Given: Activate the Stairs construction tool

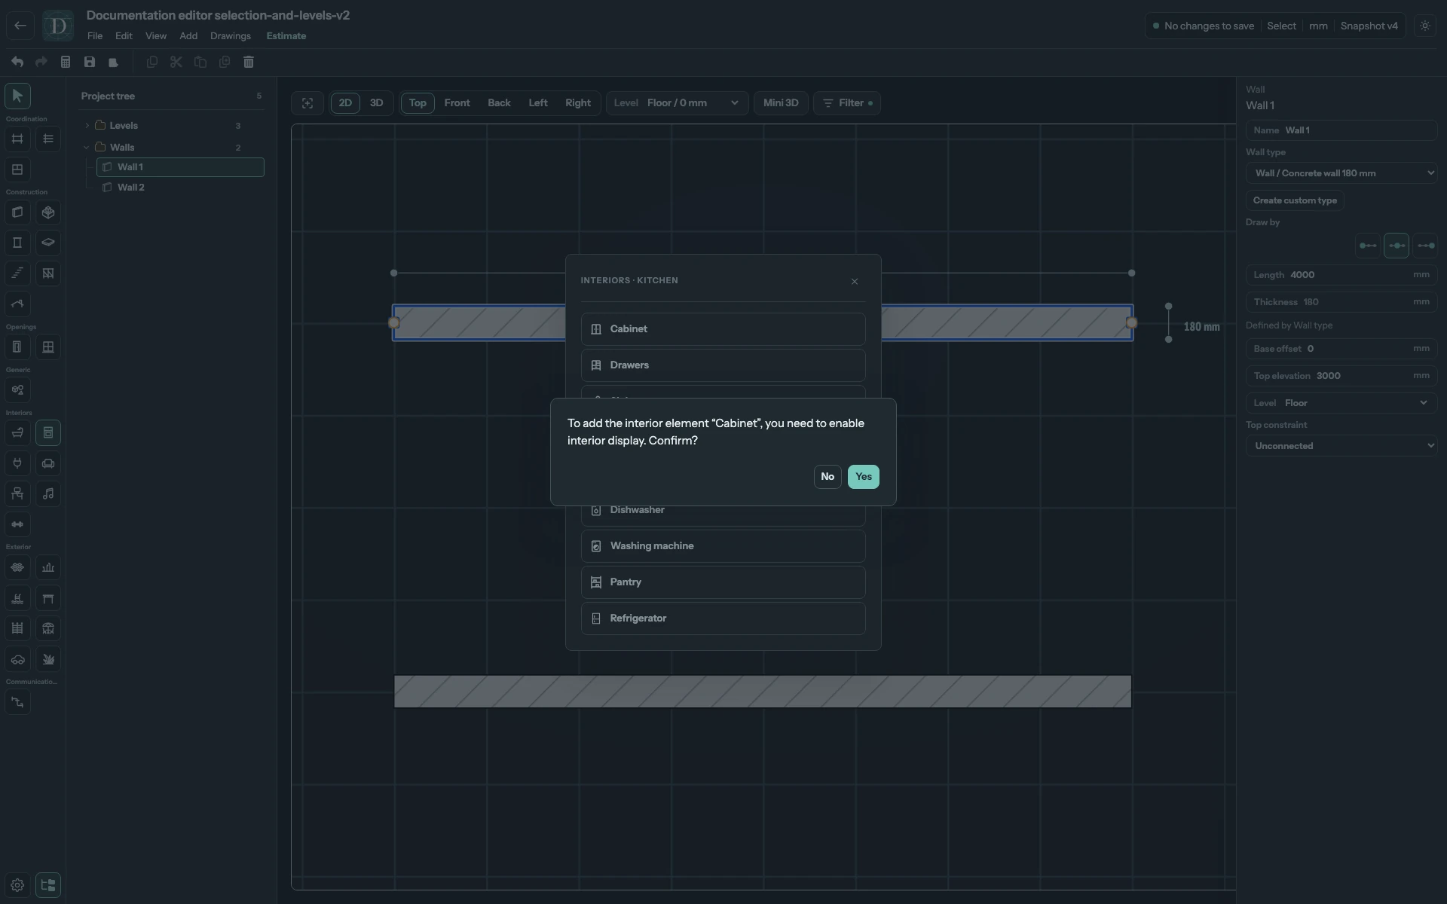Looking at the screenshot, I should [x=17, y=273].
